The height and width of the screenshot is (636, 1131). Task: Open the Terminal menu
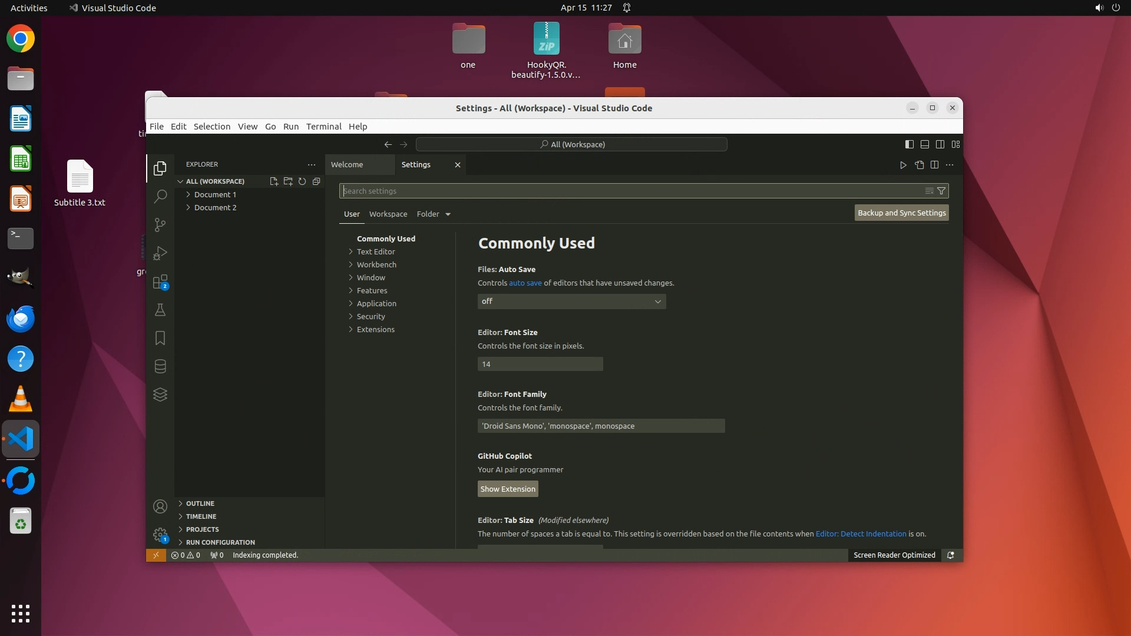(x=323, y=127)
